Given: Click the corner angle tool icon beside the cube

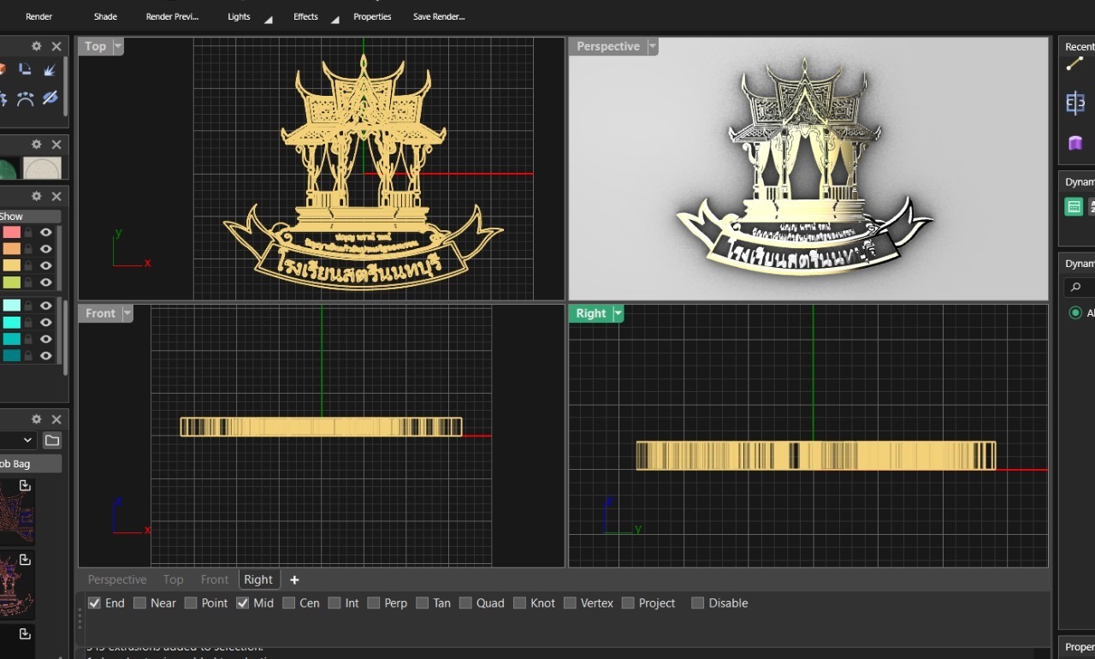Looking at the screenshot, I should point(26,69).
